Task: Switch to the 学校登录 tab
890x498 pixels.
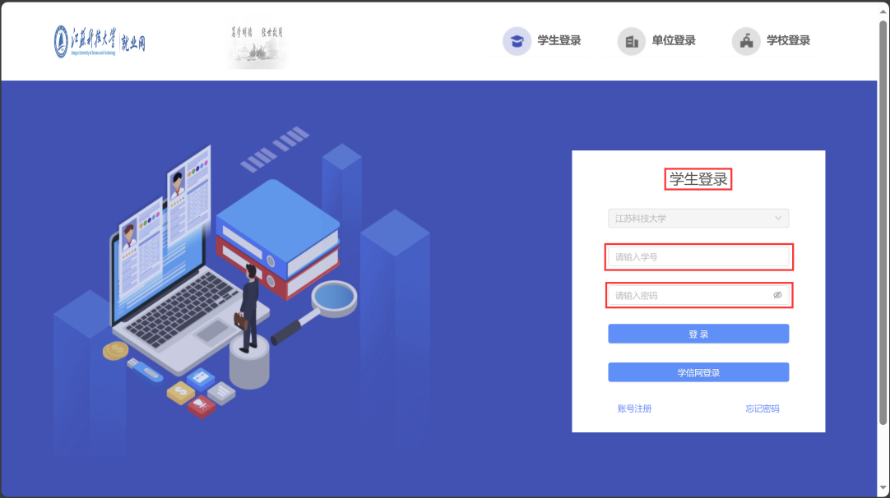Action: [788, 41]
